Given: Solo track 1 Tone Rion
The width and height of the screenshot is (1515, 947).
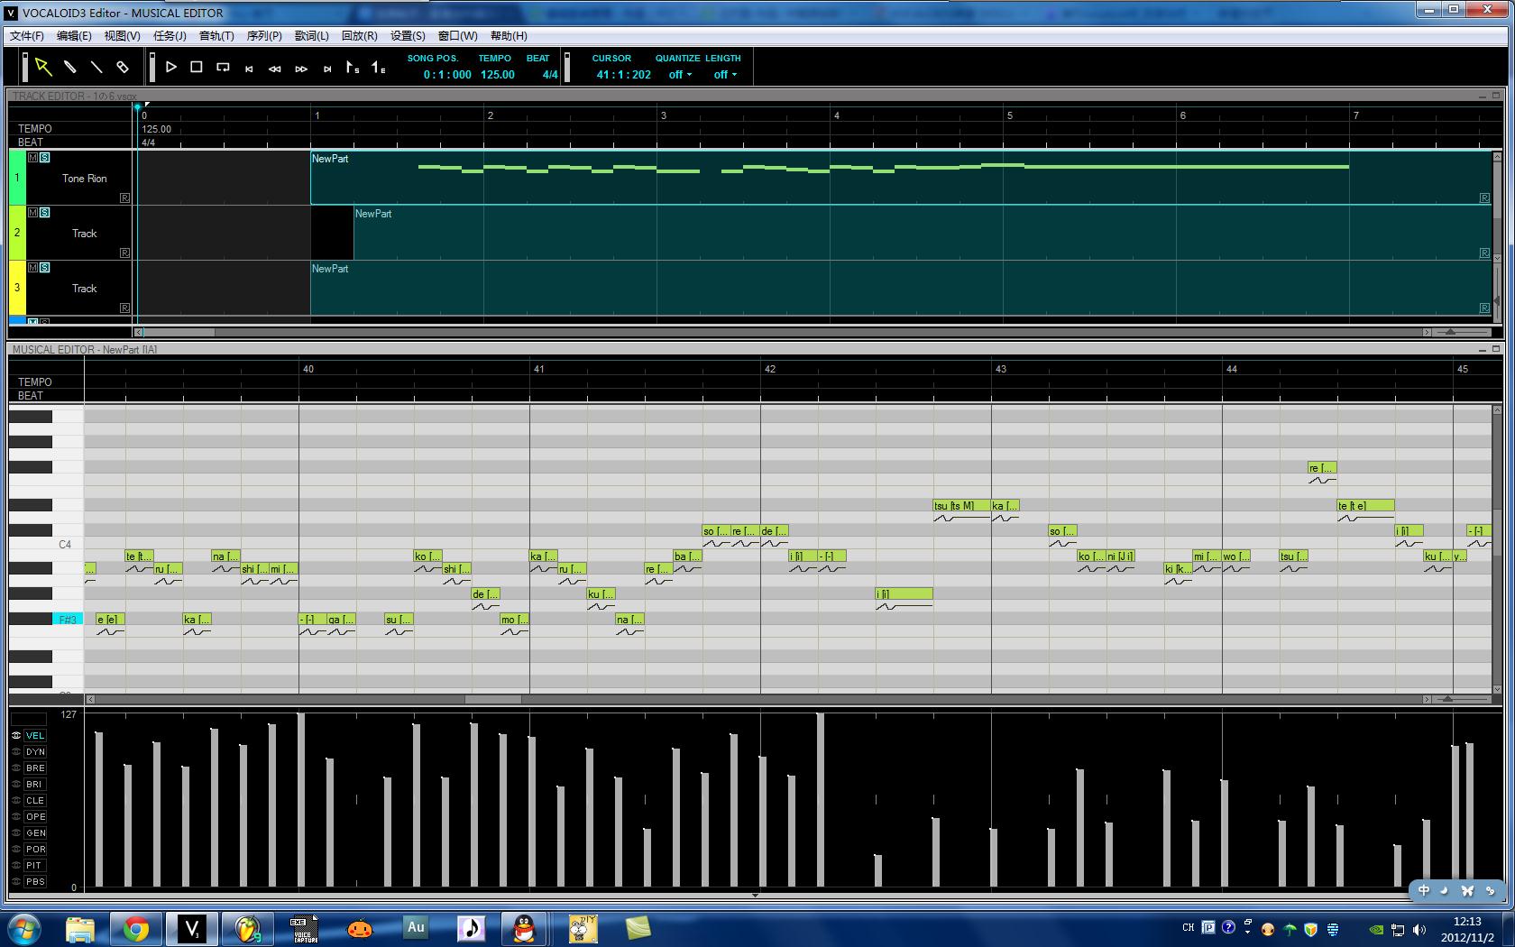Looking at the screenshot, I should tap(44, 157).
